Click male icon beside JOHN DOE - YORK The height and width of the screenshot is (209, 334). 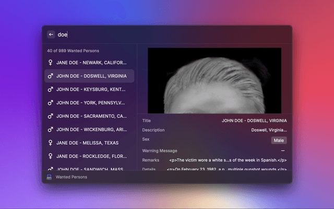(x=50, y=102)
